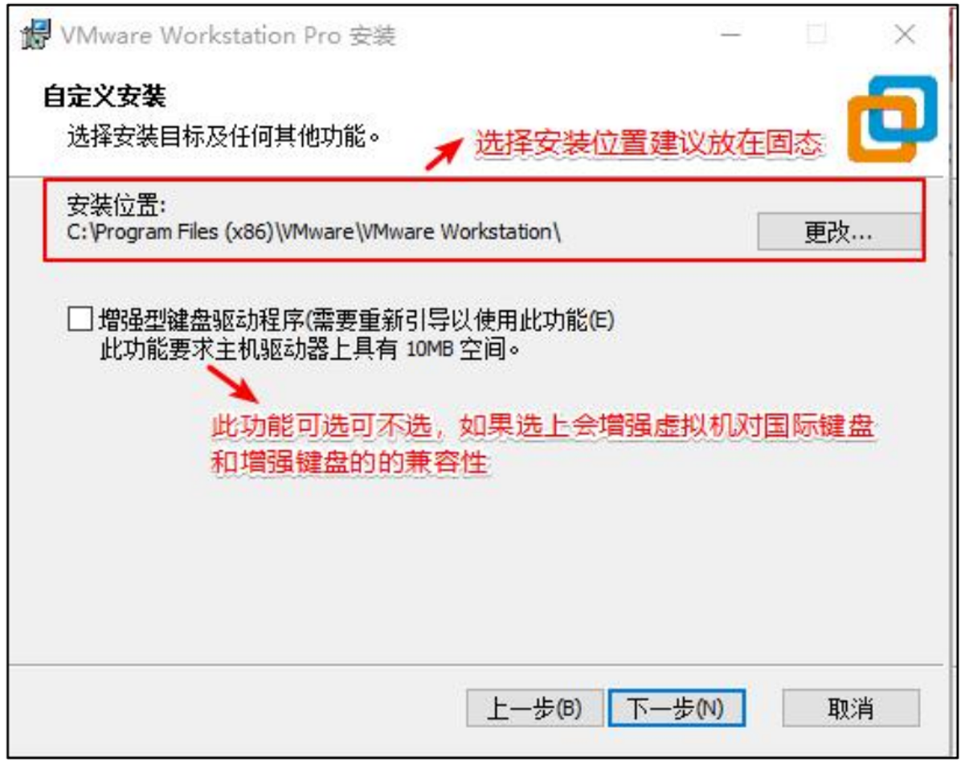
Task: Click the VMware Workstation Pro 安装 title text
Action: [229, 37]
